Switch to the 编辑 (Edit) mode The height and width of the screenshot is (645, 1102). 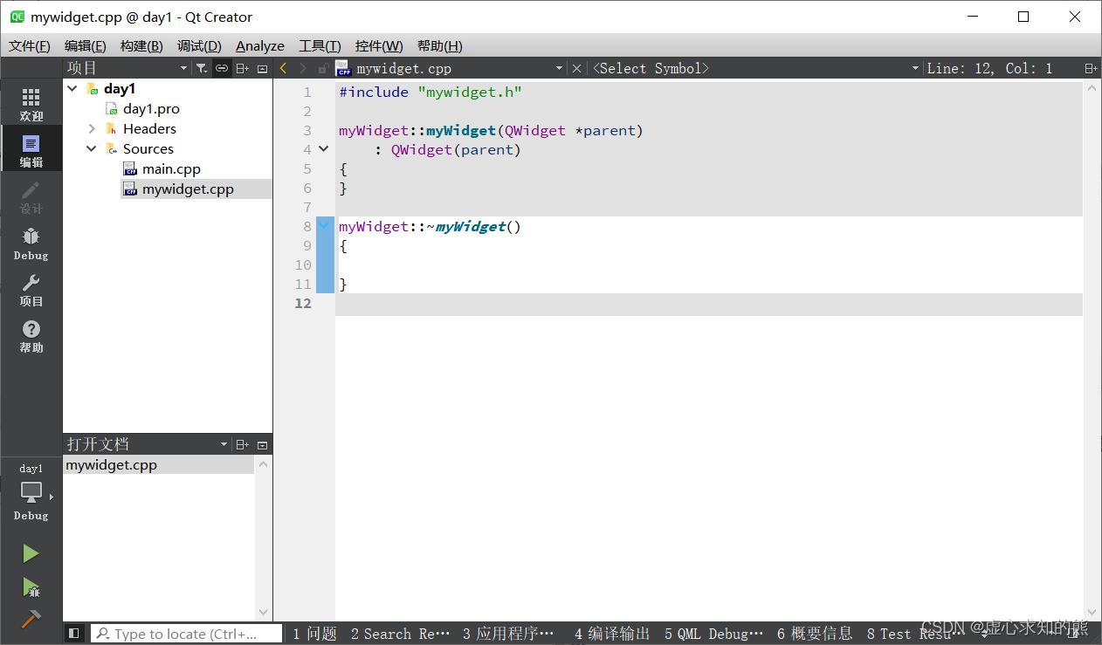click(31, 151)
